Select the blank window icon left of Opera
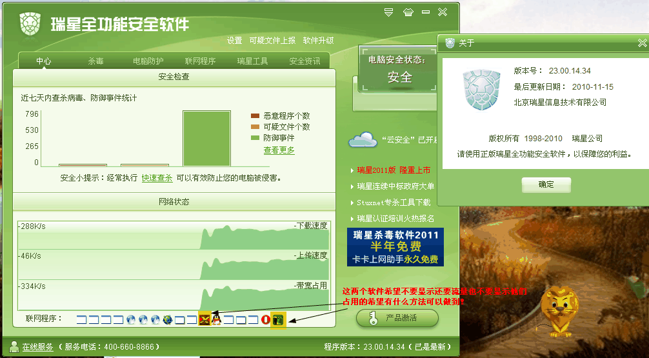 [x=254, y=319]
